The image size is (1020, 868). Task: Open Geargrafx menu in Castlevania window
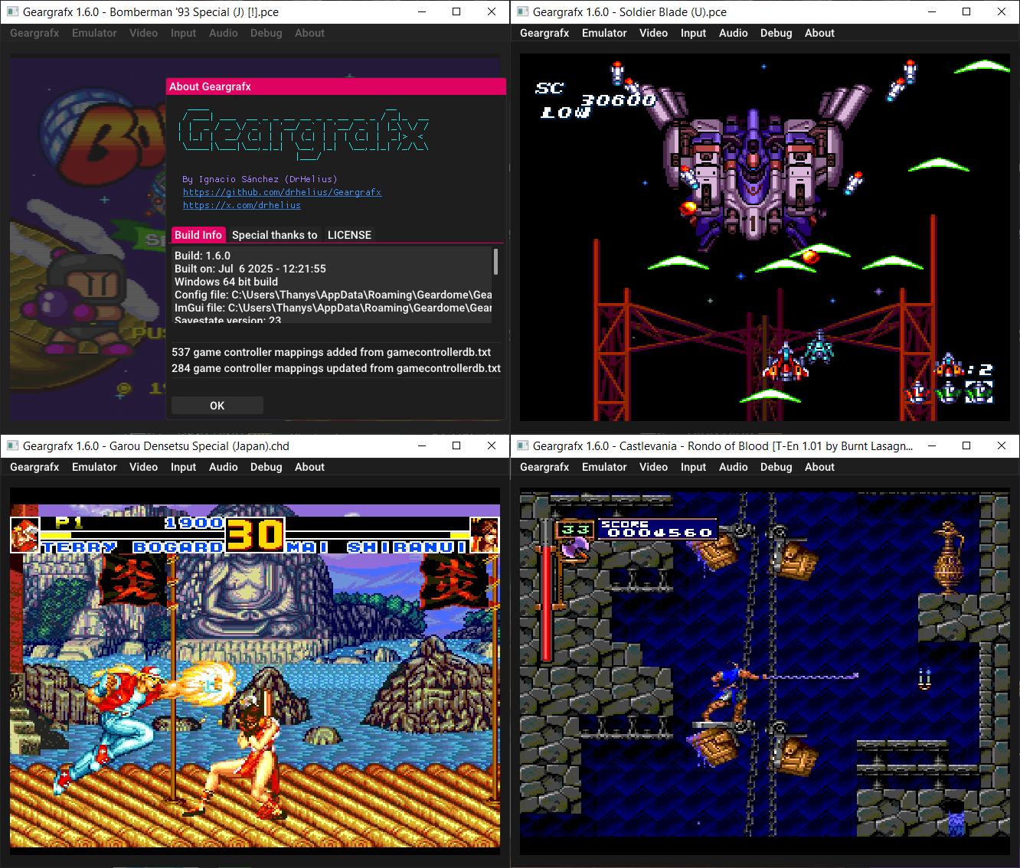click(544, 467)
